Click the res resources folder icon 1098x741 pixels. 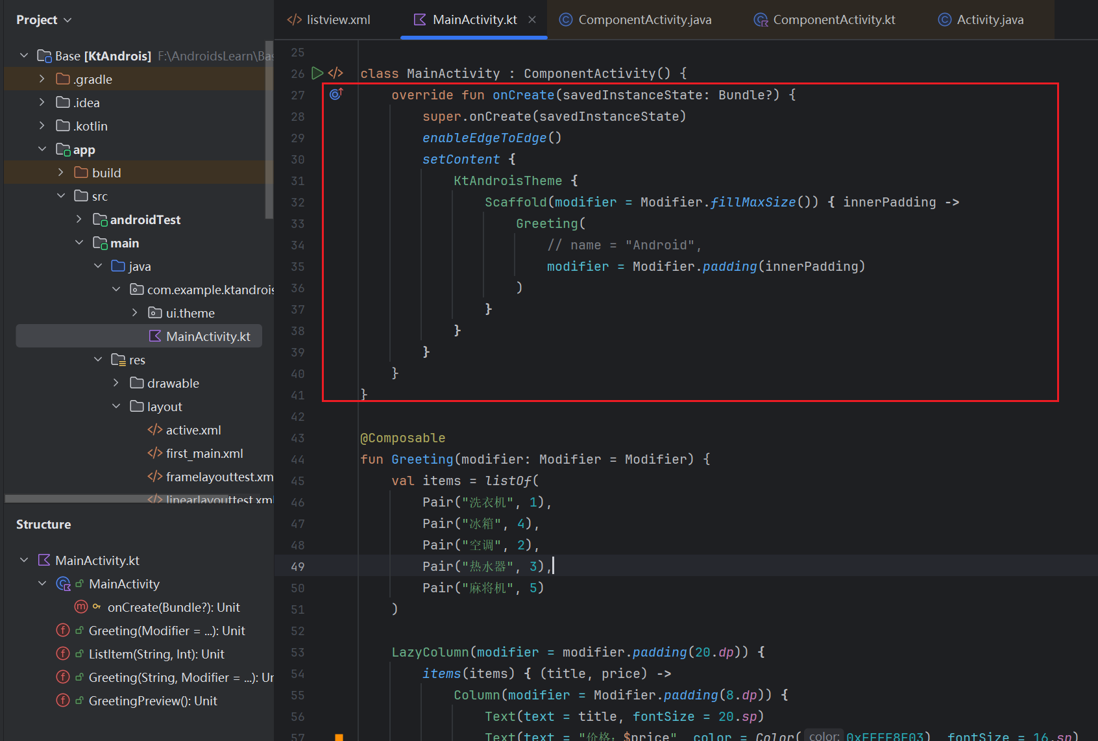[118, 360]
